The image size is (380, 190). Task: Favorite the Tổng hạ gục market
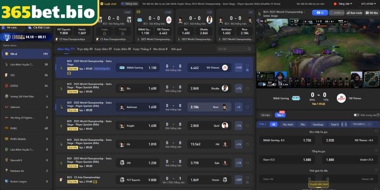[x=376, y=151]
